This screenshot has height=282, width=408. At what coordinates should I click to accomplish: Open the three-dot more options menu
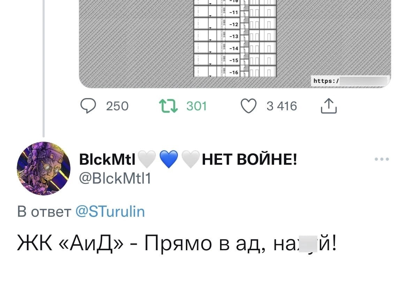[381, 160]
